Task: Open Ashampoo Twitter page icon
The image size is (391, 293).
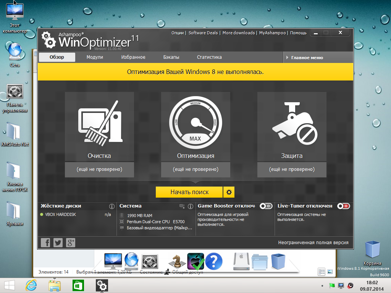Action: pos(58,242)
